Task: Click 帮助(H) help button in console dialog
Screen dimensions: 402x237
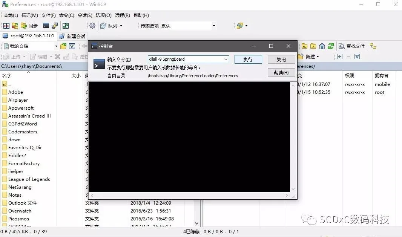Action: 281,72
